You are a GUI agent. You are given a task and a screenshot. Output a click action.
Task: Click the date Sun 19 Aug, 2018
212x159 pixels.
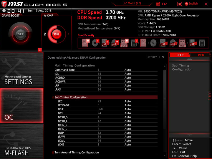pyautogui.click(x=40, y=11)
